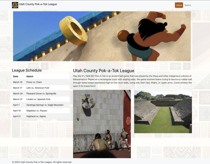Image resolution: width=210 pixels, height=164 pixels.
Task: Click the main Utah County Pok-a-Tok League heading
Action: click(x=104, y=71)
